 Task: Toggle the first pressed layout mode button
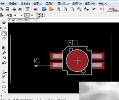pos(27,15)
